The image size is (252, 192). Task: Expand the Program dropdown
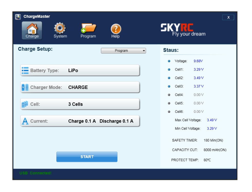click(123, 51)
